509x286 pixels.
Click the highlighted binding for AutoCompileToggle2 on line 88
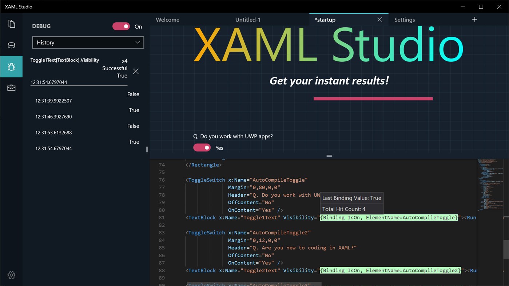390,270
